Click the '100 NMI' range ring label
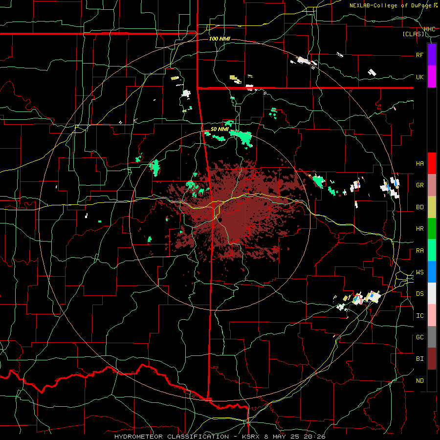Image resolution: width=440 pixels, height=440 pixels. 220,39
